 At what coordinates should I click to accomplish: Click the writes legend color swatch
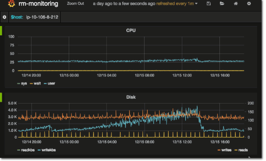(219, 150)
